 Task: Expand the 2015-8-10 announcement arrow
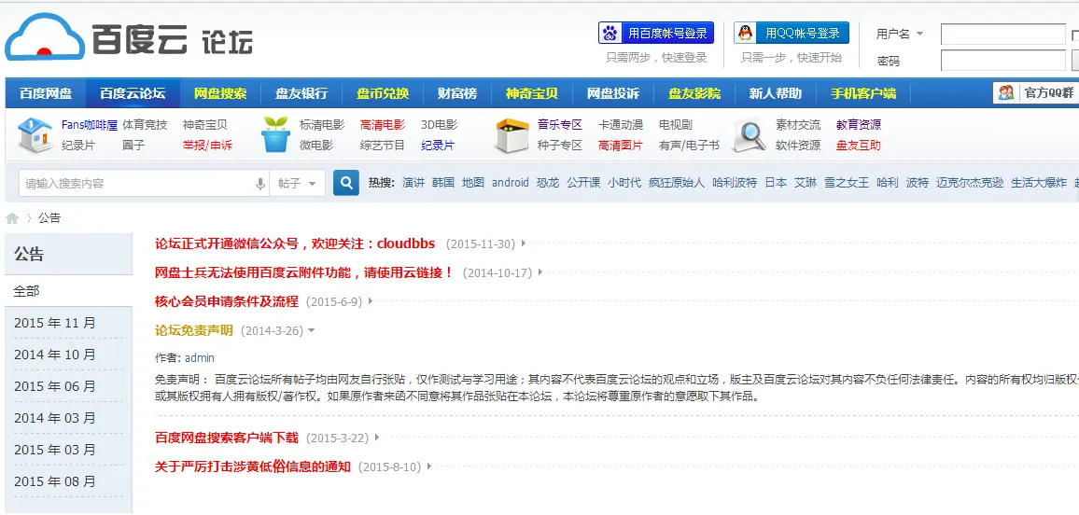[x=428, y=466]
